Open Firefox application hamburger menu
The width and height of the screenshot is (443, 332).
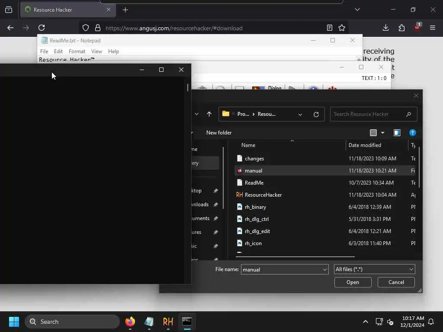433,28
